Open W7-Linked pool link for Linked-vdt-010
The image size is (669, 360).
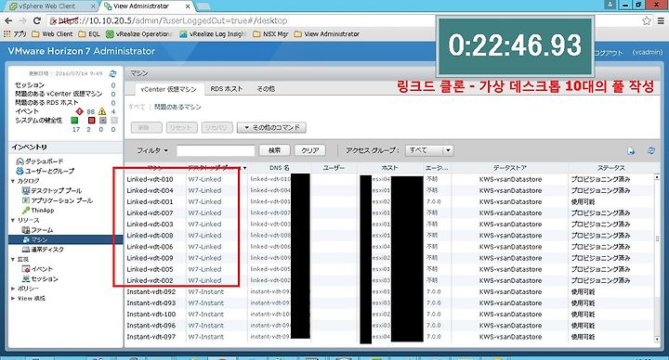pyautogui.click(x=204, y=179)
